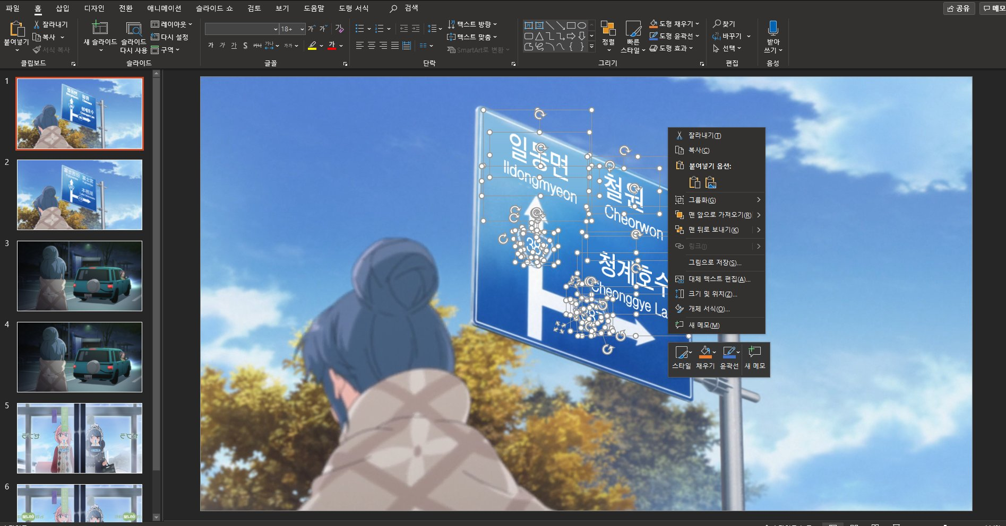Viewport: 1006px width, 526px height.
Task: Click 찾기 find button
Action: pos(724,24)
